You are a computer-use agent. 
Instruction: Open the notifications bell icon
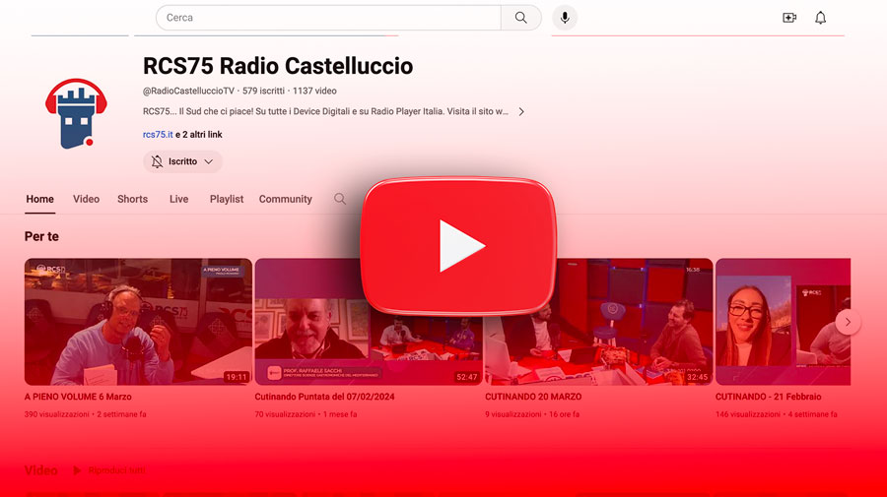[820, 18]
